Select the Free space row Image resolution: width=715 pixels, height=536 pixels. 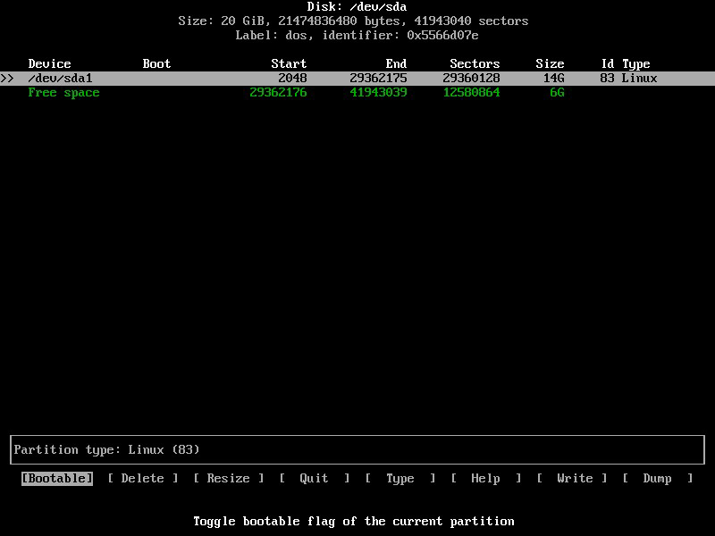tap(64, 93)
